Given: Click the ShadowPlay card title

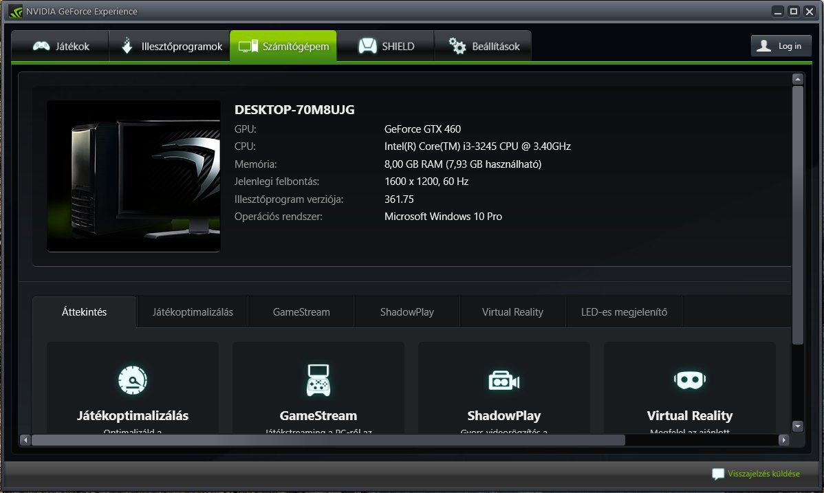Looking at the screenshot, I should coord(504,416).
